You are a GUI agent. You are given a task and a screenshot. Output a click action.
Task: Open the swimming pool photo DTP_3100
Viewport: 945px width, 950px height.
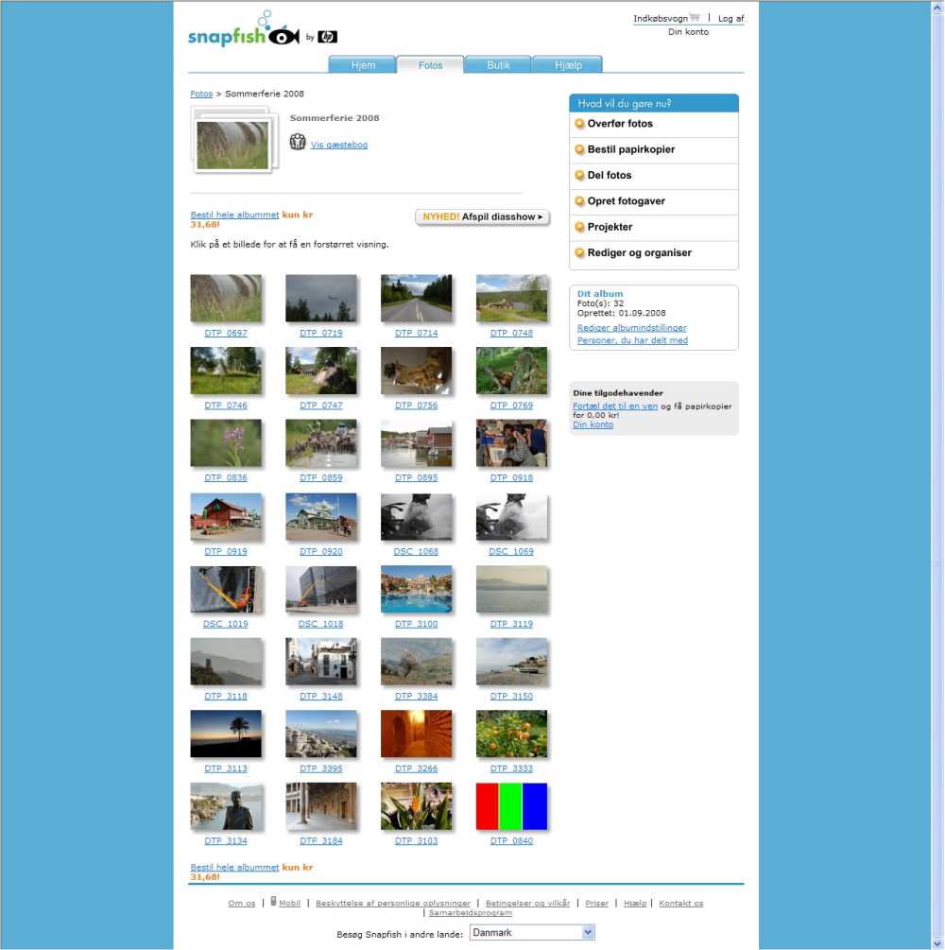(x=416, y=590)
